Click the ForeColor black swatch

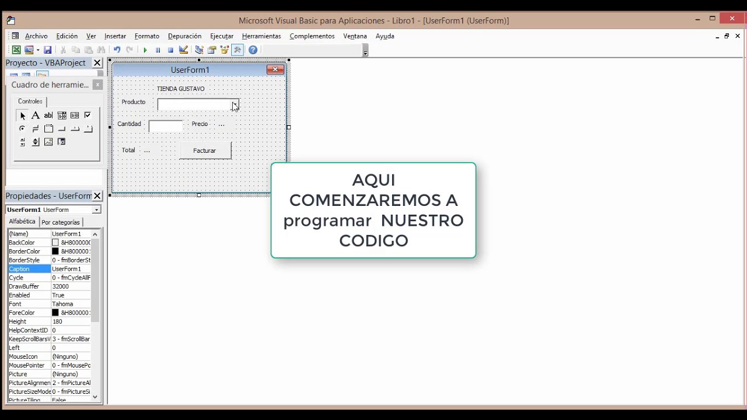pos(55,313)
